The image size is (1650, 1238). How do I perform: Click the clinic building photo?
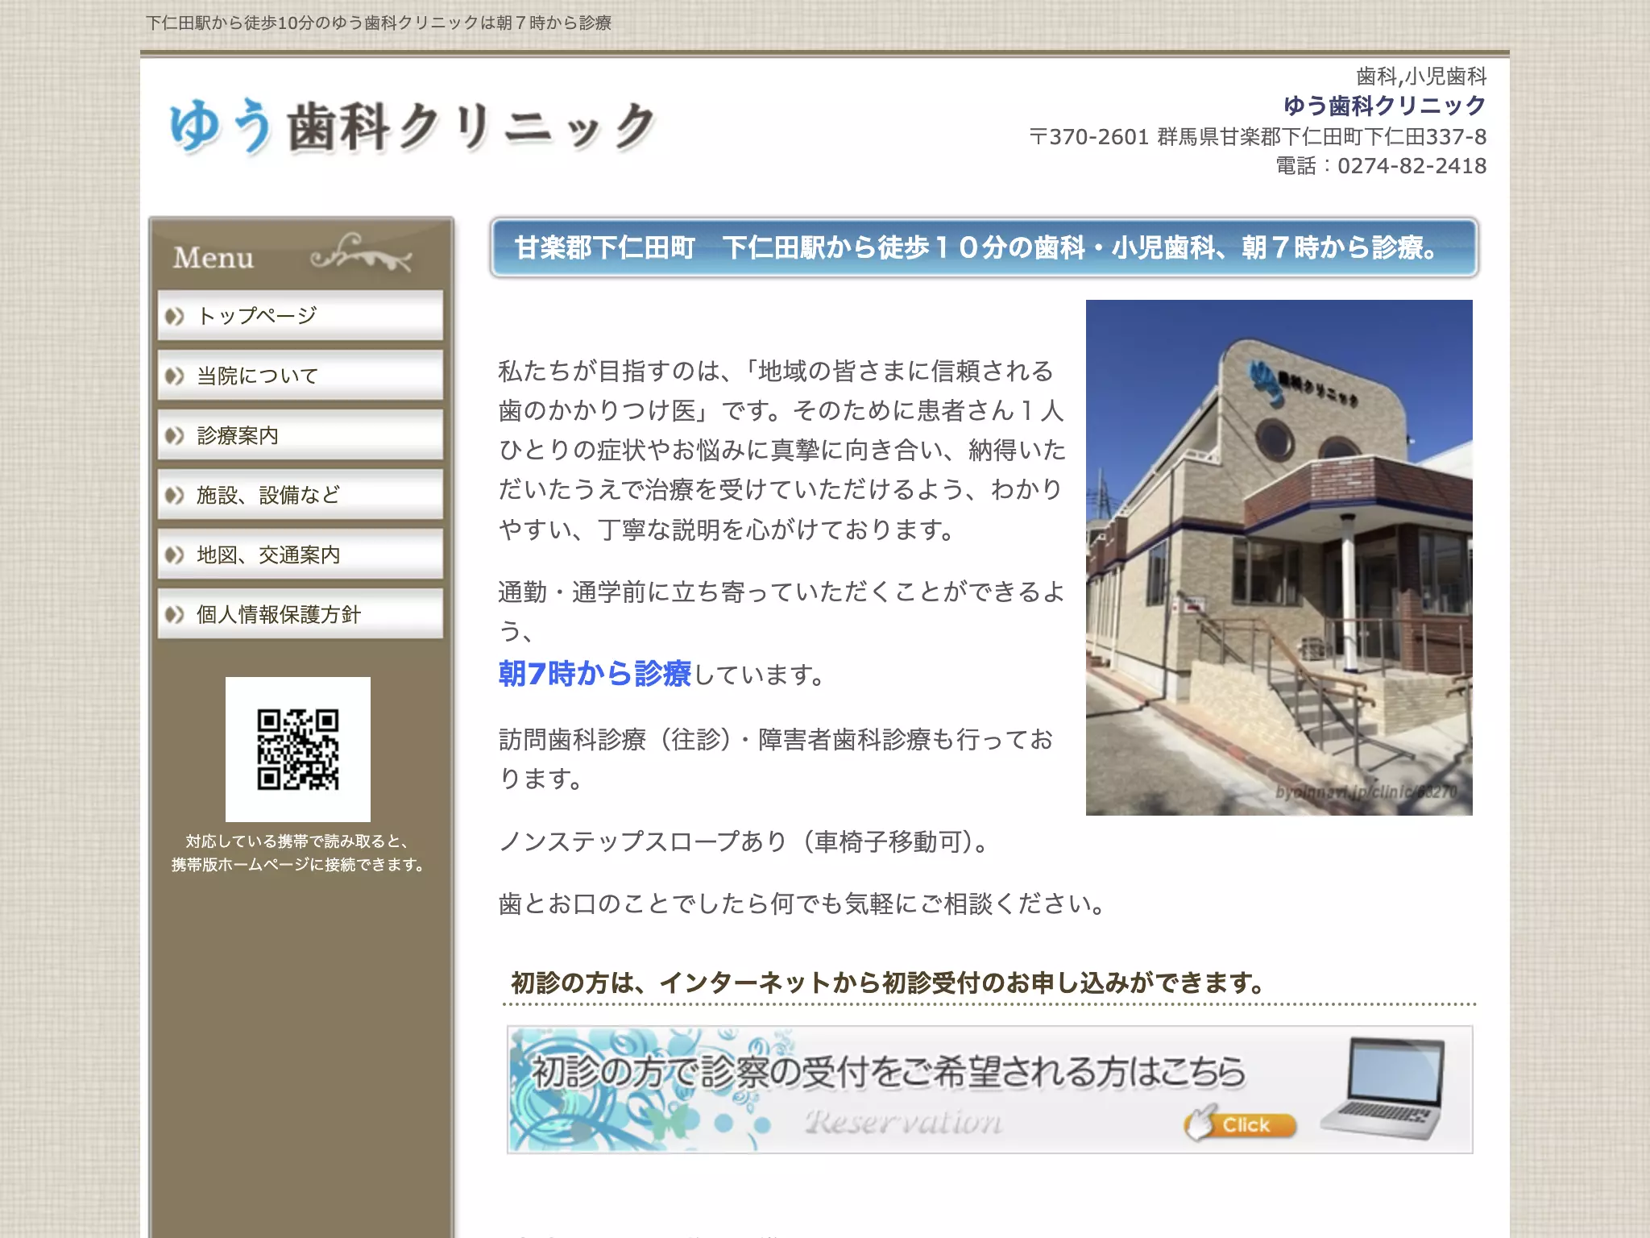pyautogui.click(x=1279, y=557)
